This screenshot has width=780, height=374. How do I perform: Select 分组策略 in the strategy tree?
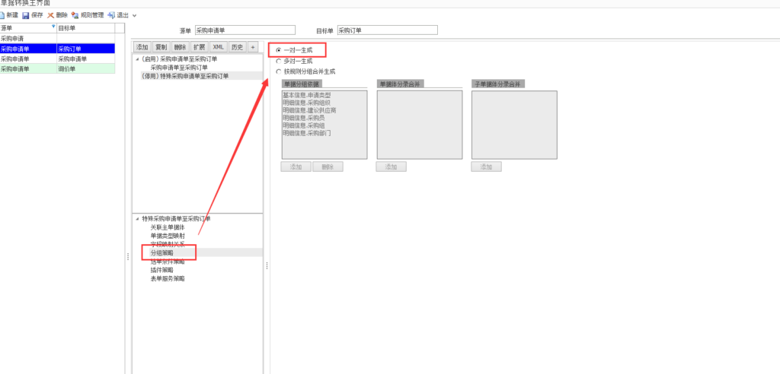[161, 252]
